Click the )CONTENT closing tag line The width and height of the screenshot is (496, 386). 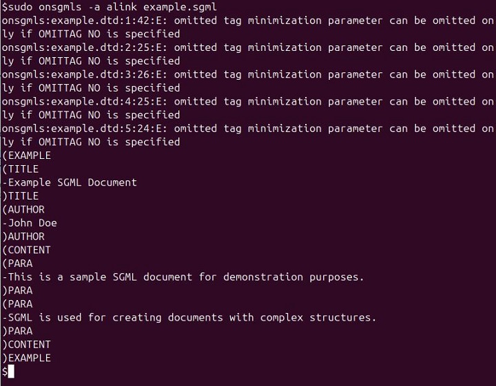pos(27,345)
